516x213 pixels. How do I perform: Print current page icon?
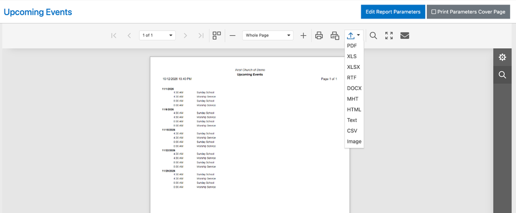(335, 35)
